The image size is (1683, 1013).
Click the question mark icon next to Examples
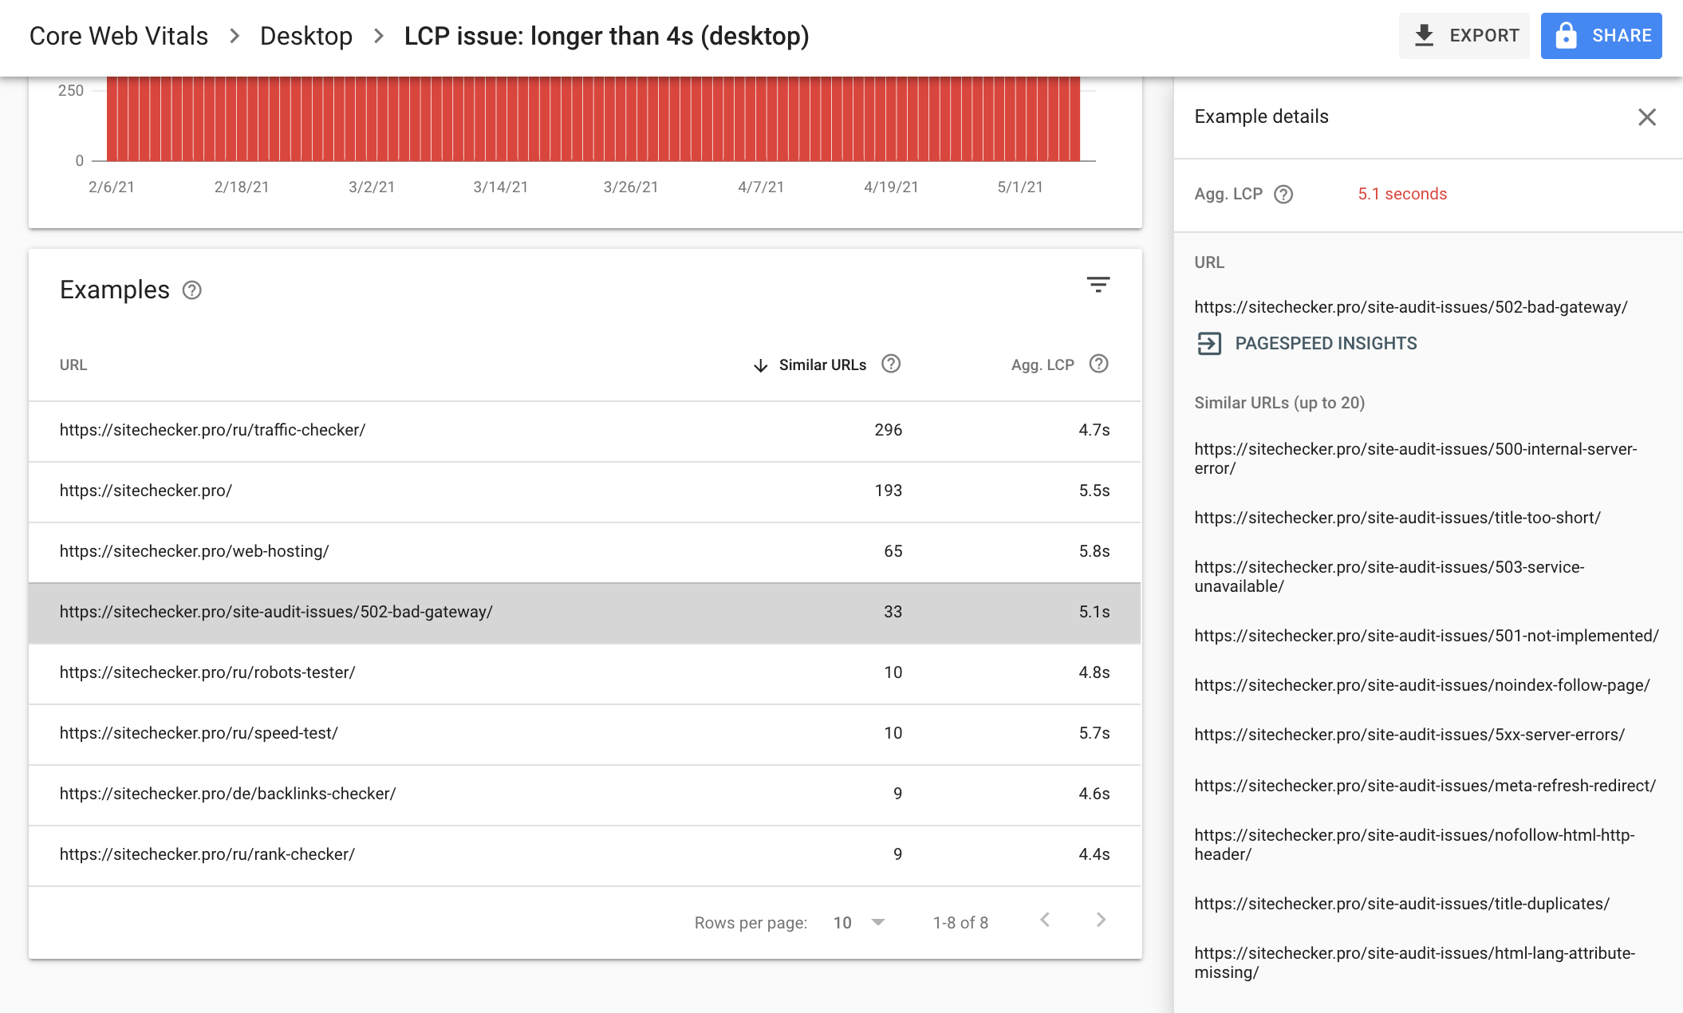point(192,290)
